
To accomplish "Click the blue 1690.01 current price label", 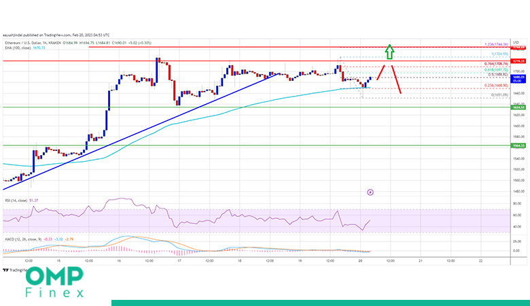I will pos(519,79).
